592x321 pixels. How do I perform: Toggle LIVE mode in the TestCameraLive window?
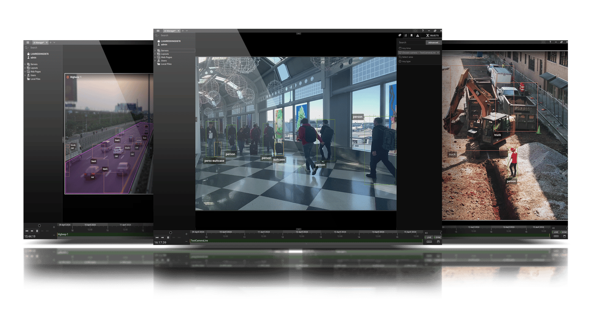[429, 237]
